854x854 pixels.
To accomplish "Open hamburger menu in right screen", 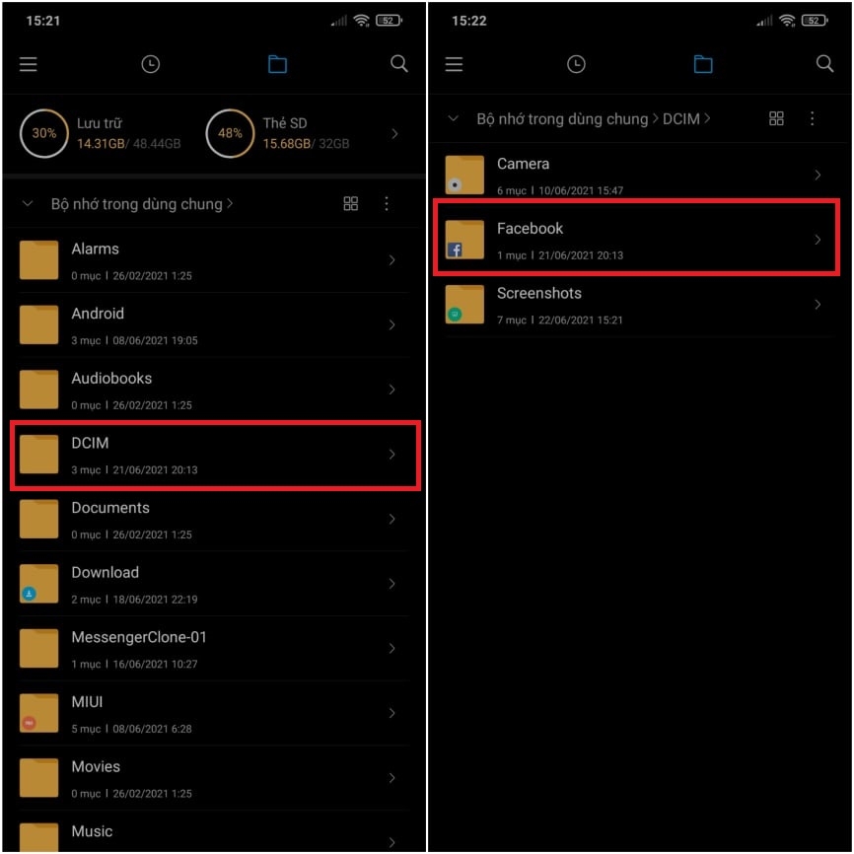I will (454, 64).
